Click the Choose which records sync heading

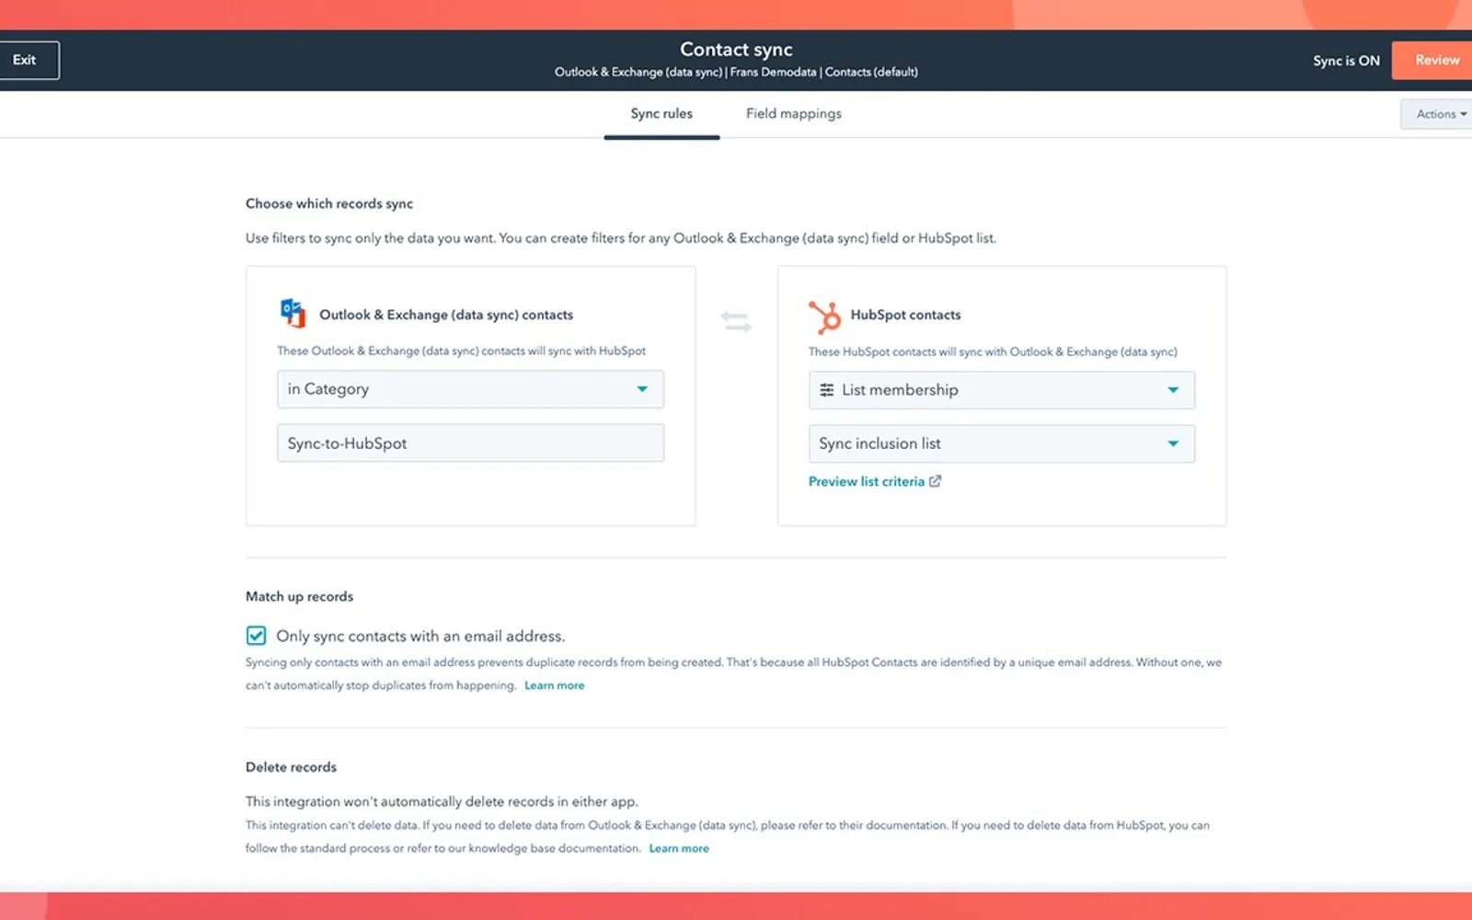point(329,203)
